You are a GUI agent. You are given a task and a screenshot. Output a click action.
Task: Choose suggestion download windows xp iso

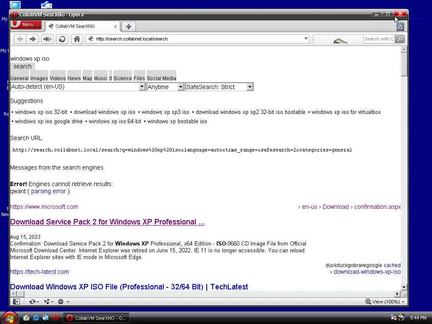coord(105,112)
